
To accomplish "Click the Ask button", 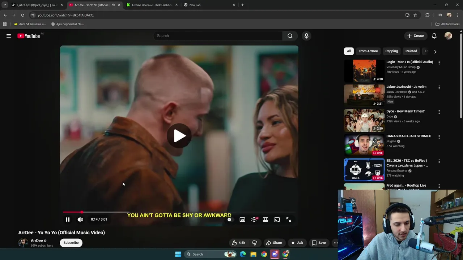I will pyautogui.click(x=297, y=243).
